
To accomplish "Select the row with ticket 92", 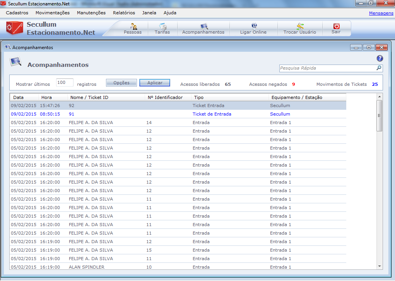I will (x=178, y=106).
